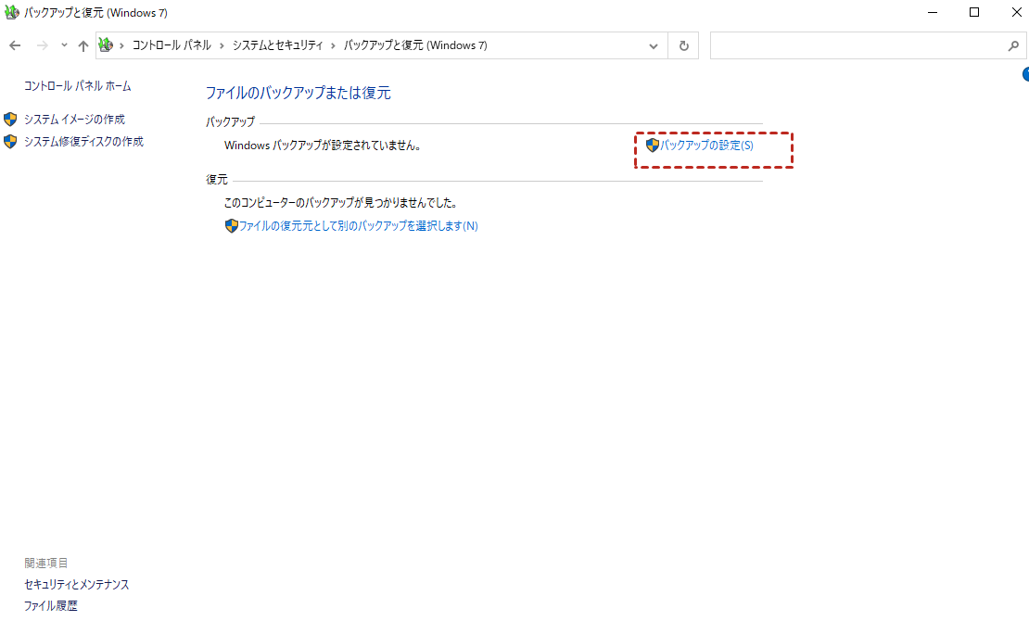Expand chevron after コントロール パネル breadcrumb
Screen dimensions: 1029x621
222,45
